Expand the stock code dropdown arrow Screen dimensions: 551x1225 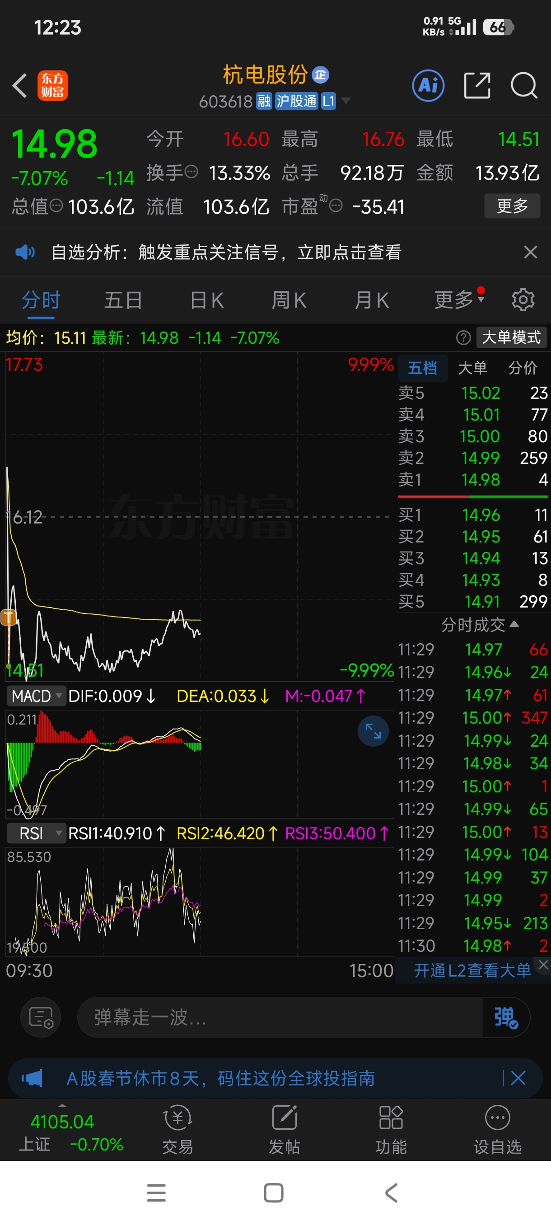click(346, 101)
